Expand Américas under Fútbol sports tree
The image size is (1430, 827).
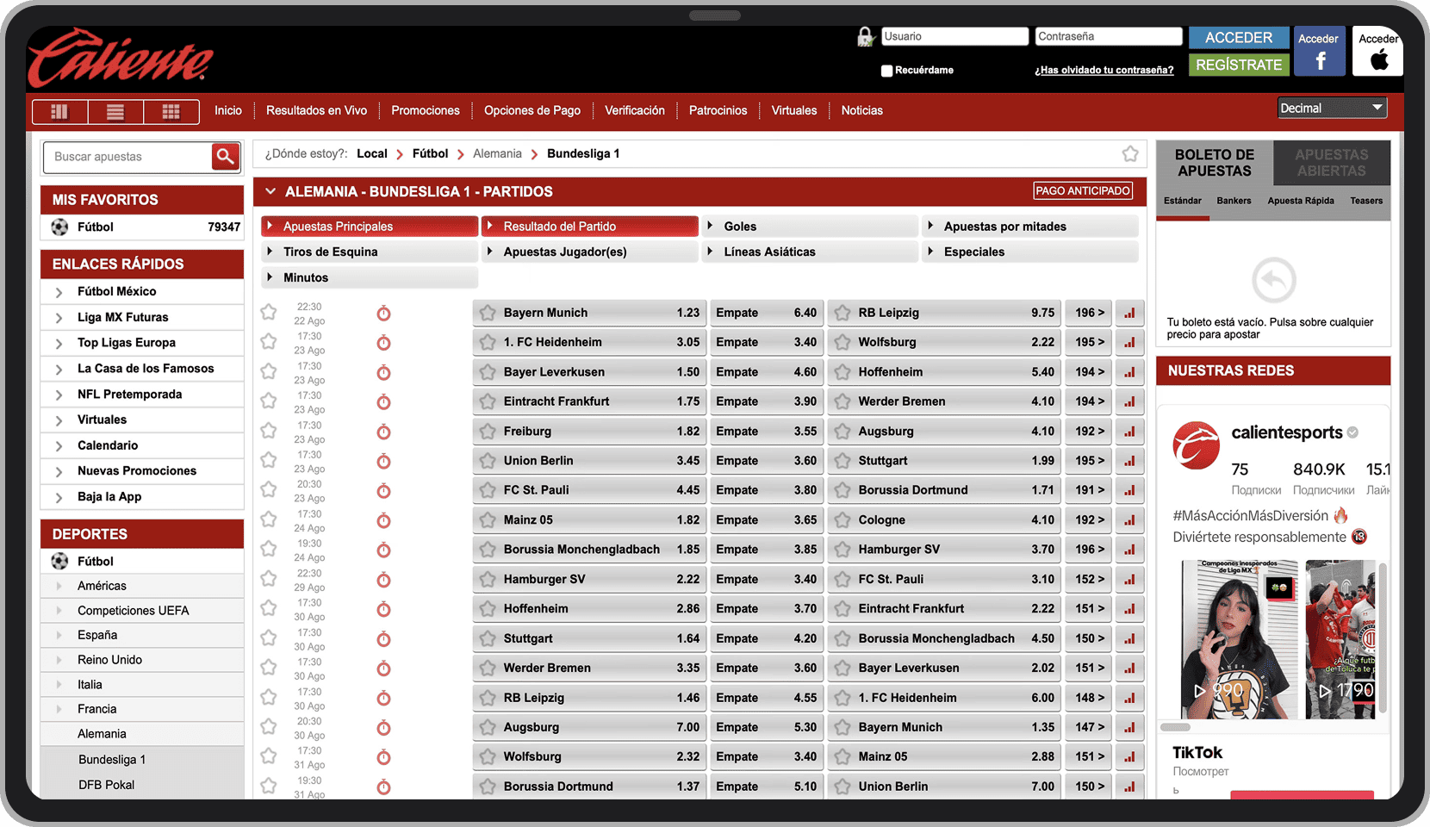click(142, 586)
